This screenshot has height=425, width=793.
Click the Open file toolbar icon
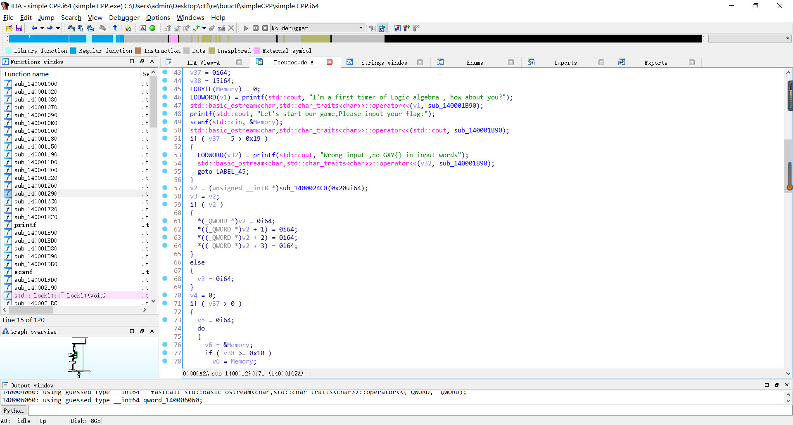click(x=9, y=28)
